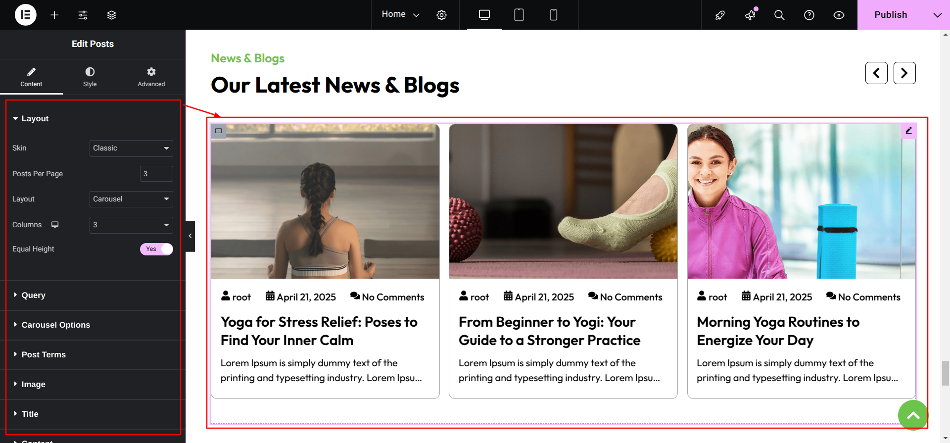
Task: Click the Publish button
Action: (891, 15)
